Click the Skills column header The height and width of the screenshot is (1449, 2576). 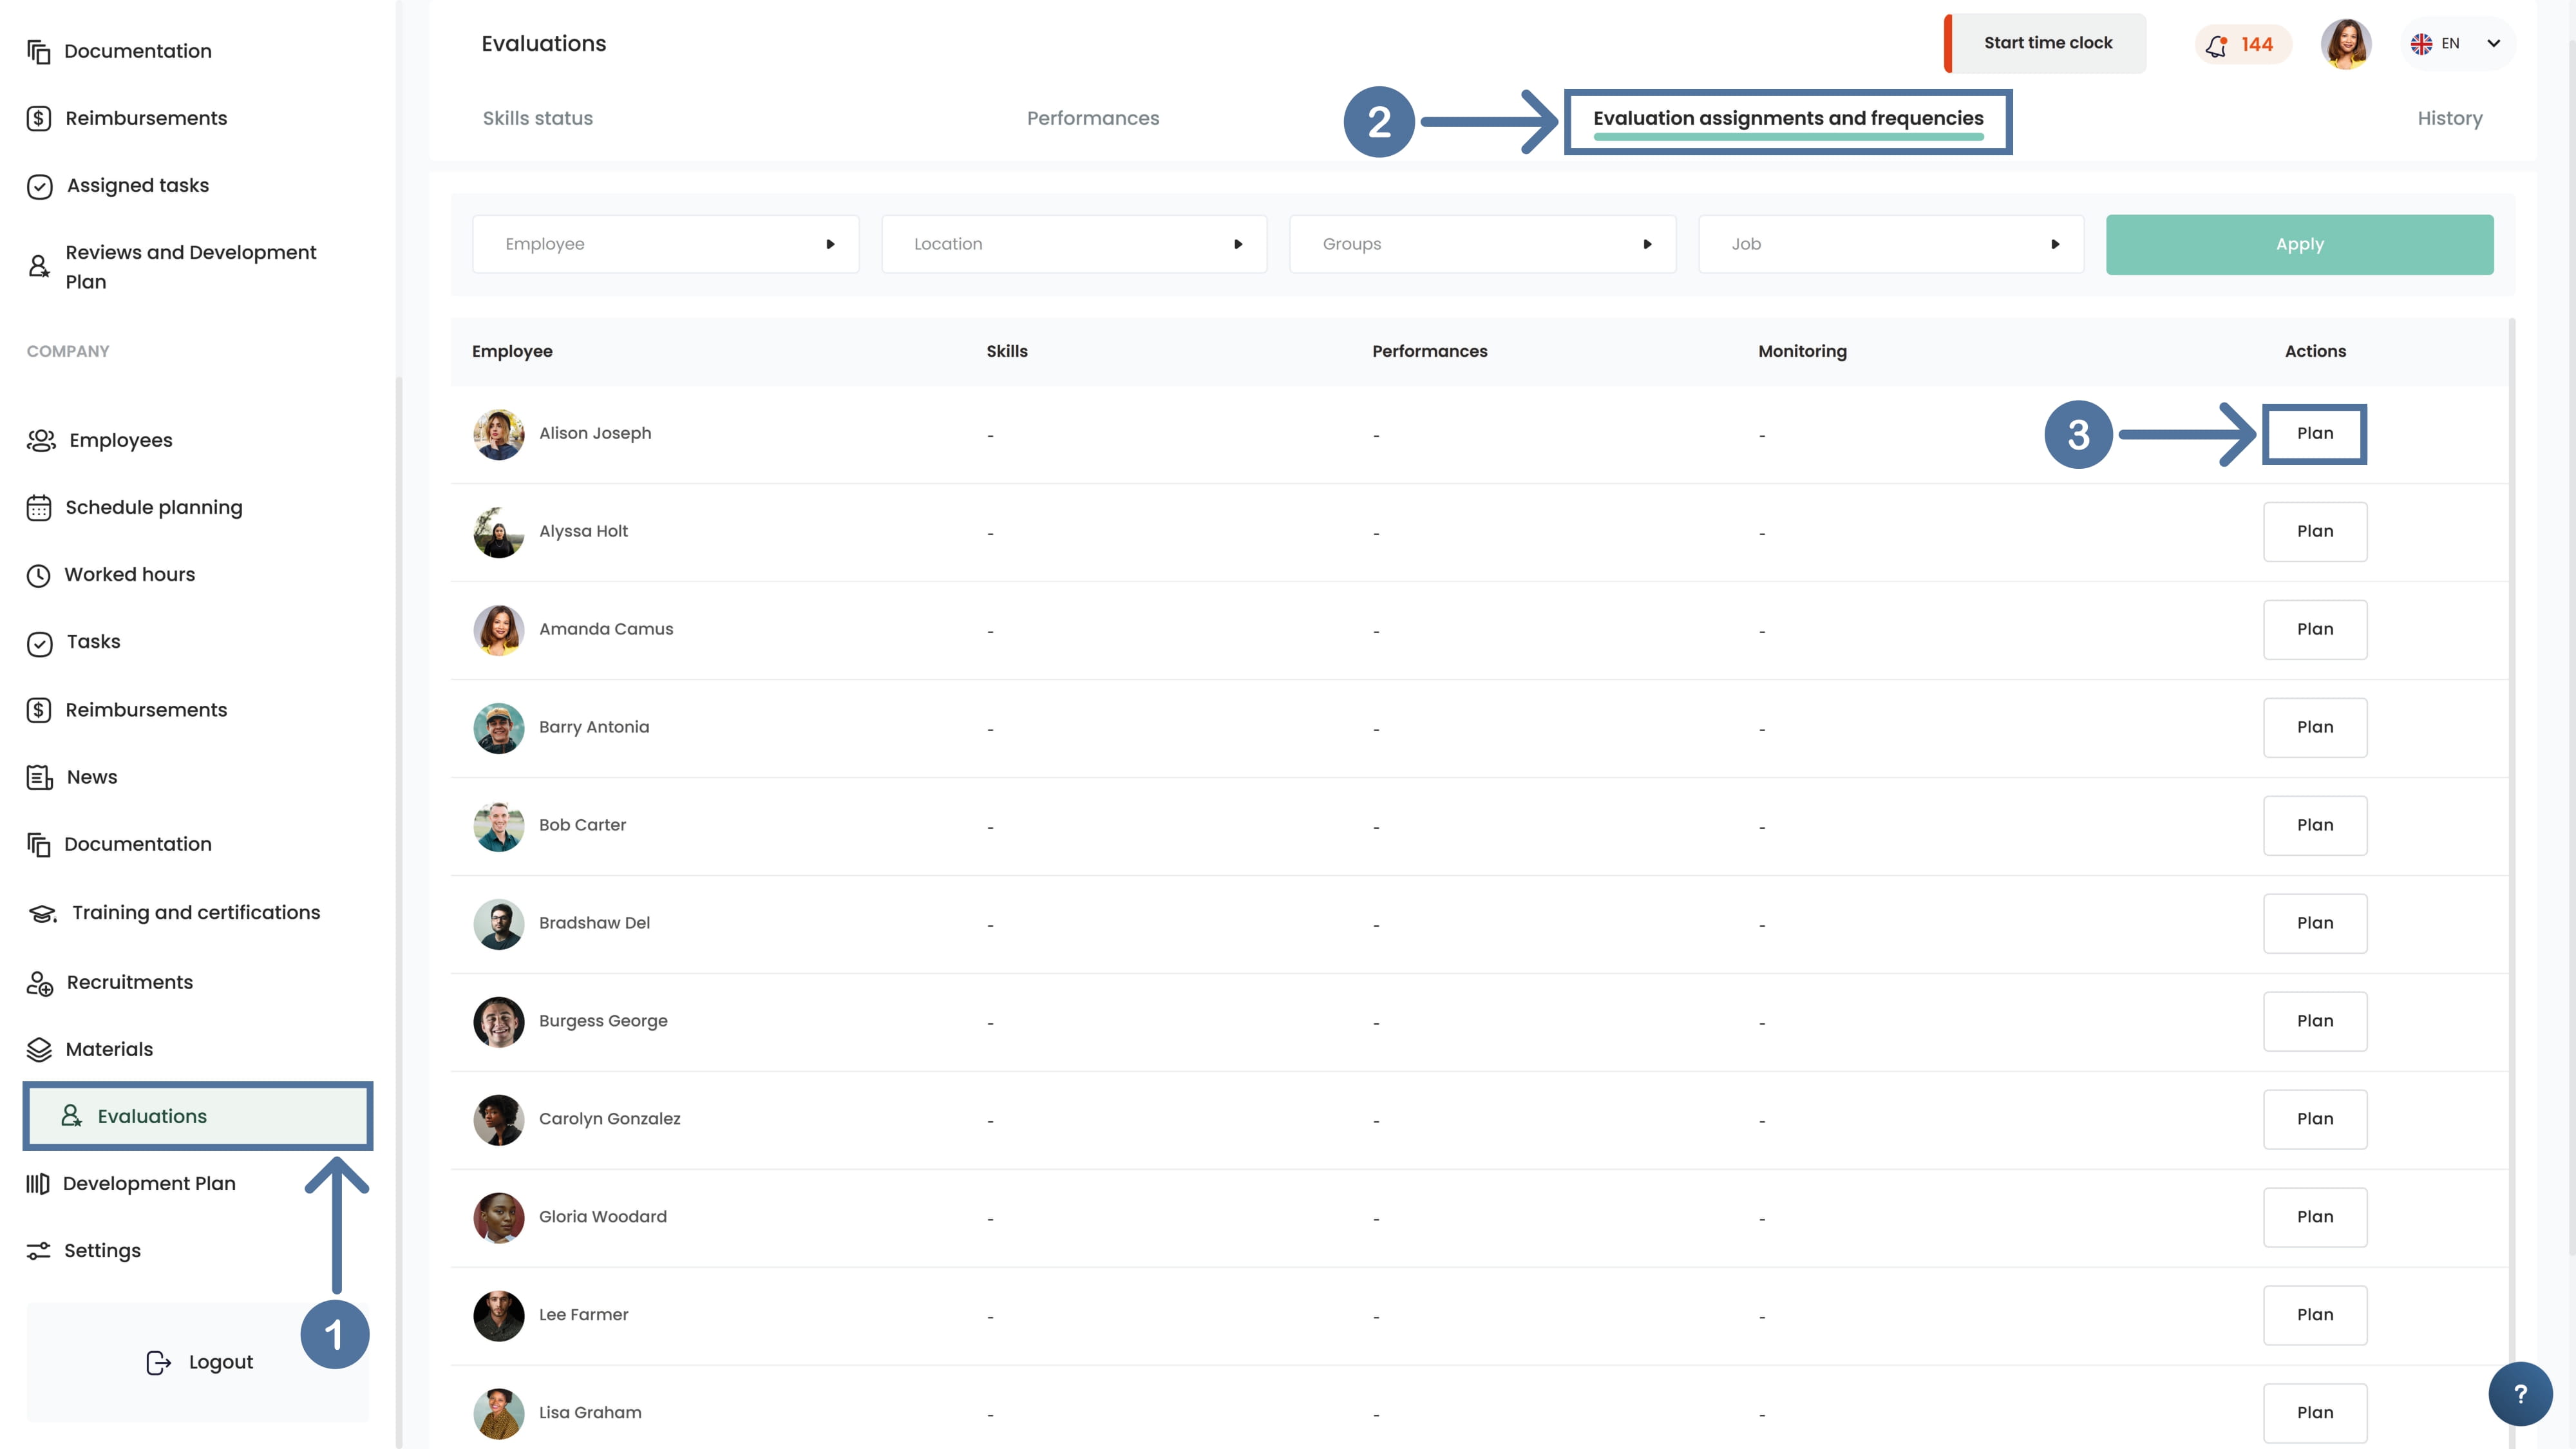point(1006,352)
